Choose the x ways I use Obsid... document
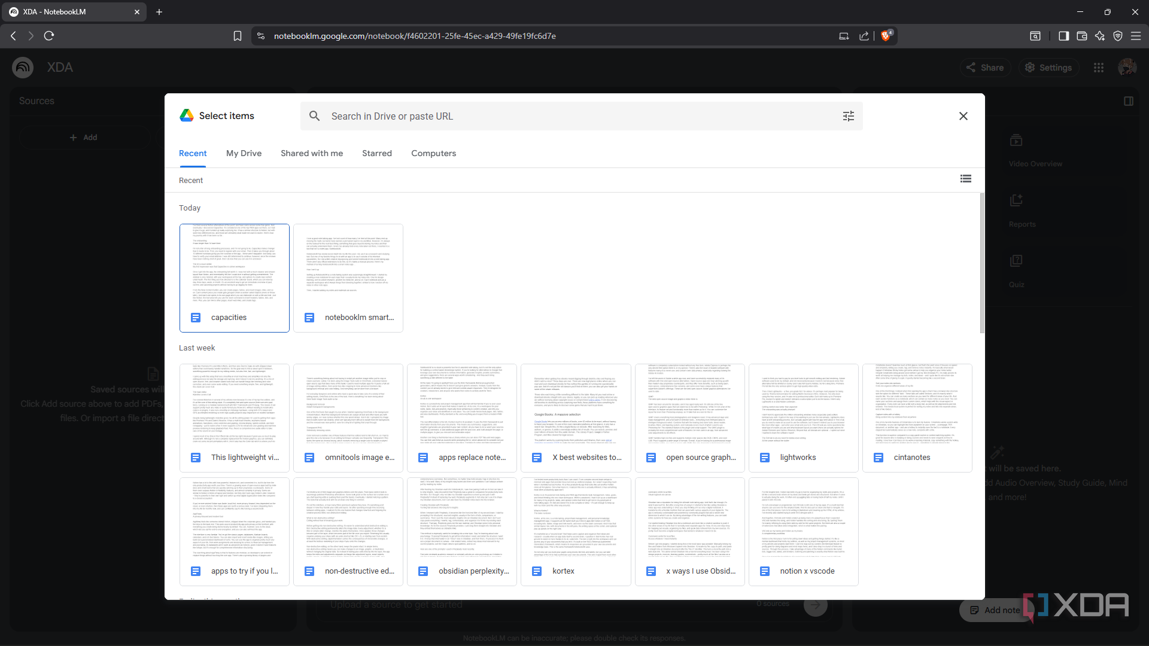 click(690, 532)
